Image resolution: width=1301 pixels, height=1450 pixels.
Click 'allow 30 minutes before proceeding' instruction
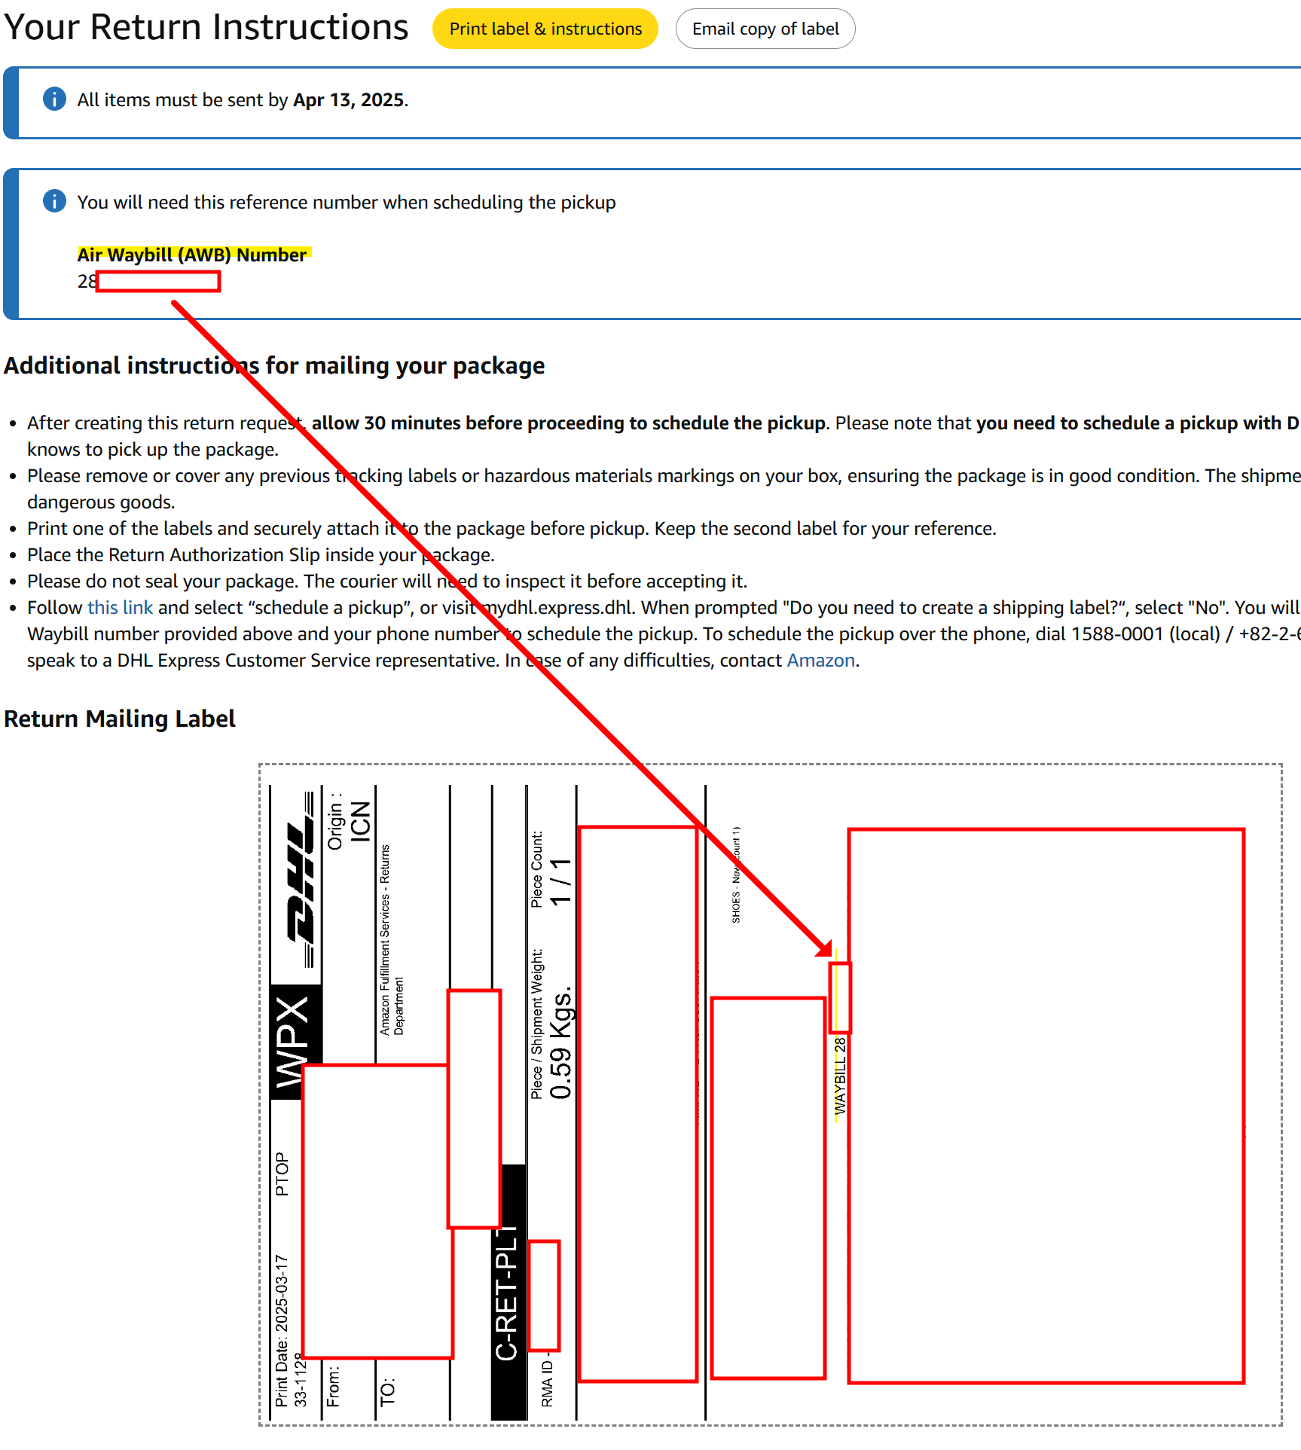[x=569, y=423]
